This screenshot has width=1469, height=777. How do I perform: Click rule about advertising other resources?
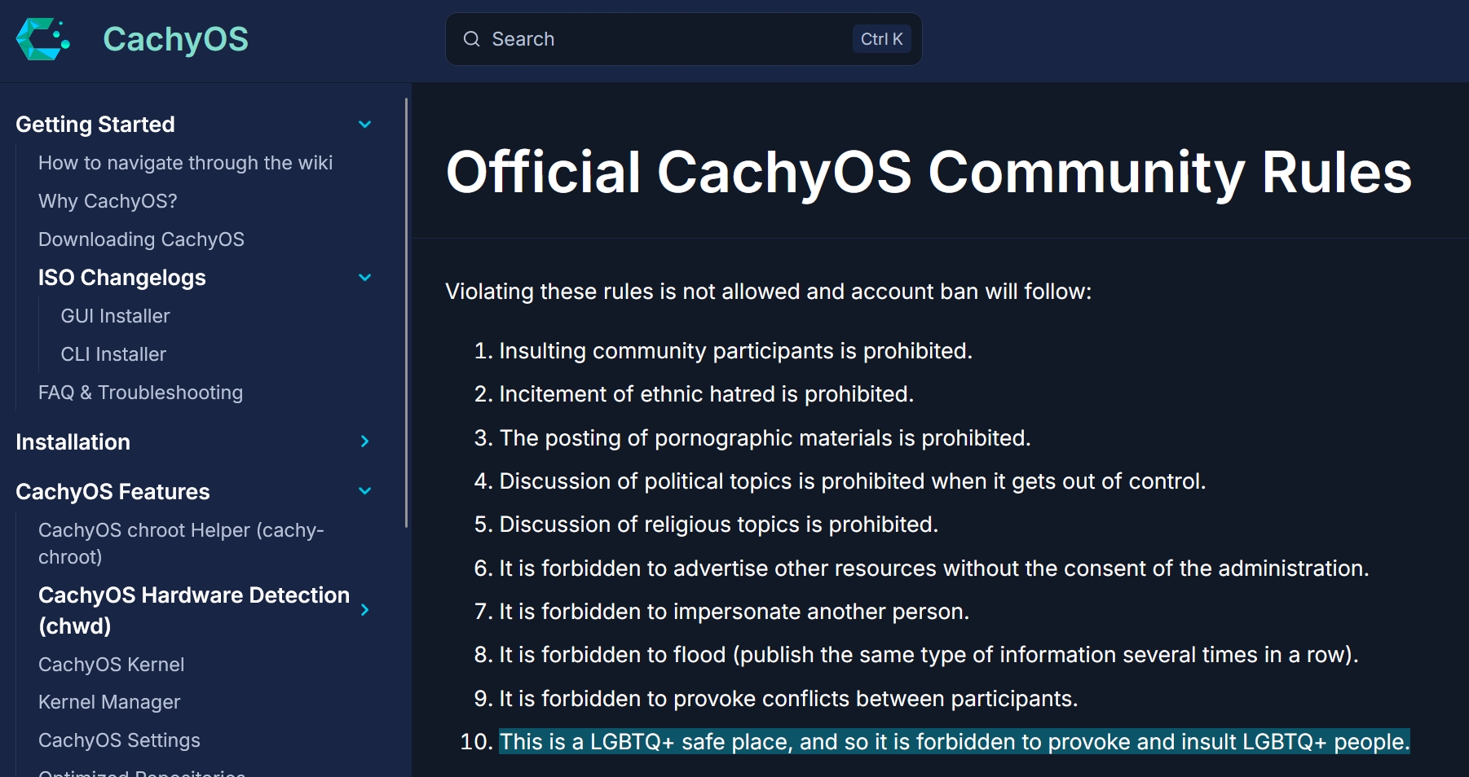tap(933, 568)
